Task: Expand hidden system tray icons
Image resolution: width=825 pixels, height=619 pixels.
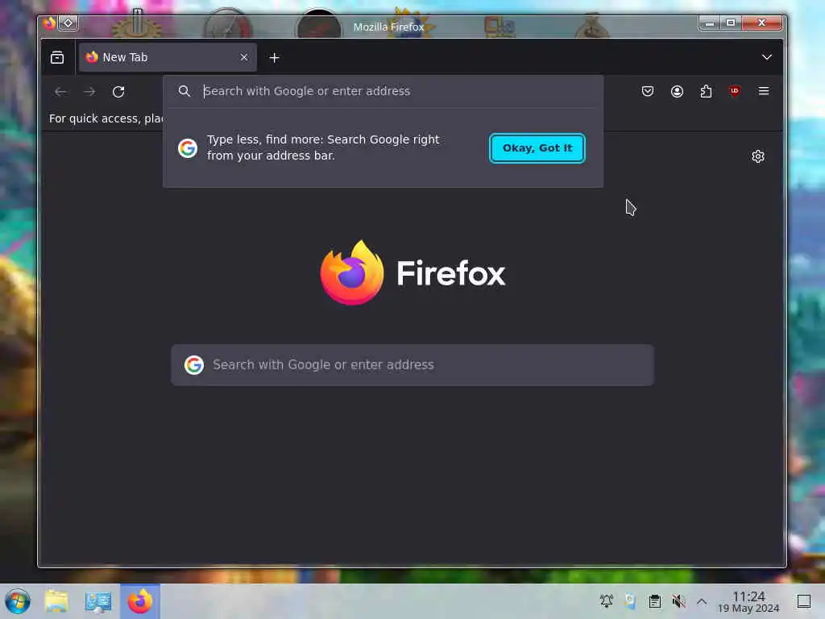Action: 702,601
